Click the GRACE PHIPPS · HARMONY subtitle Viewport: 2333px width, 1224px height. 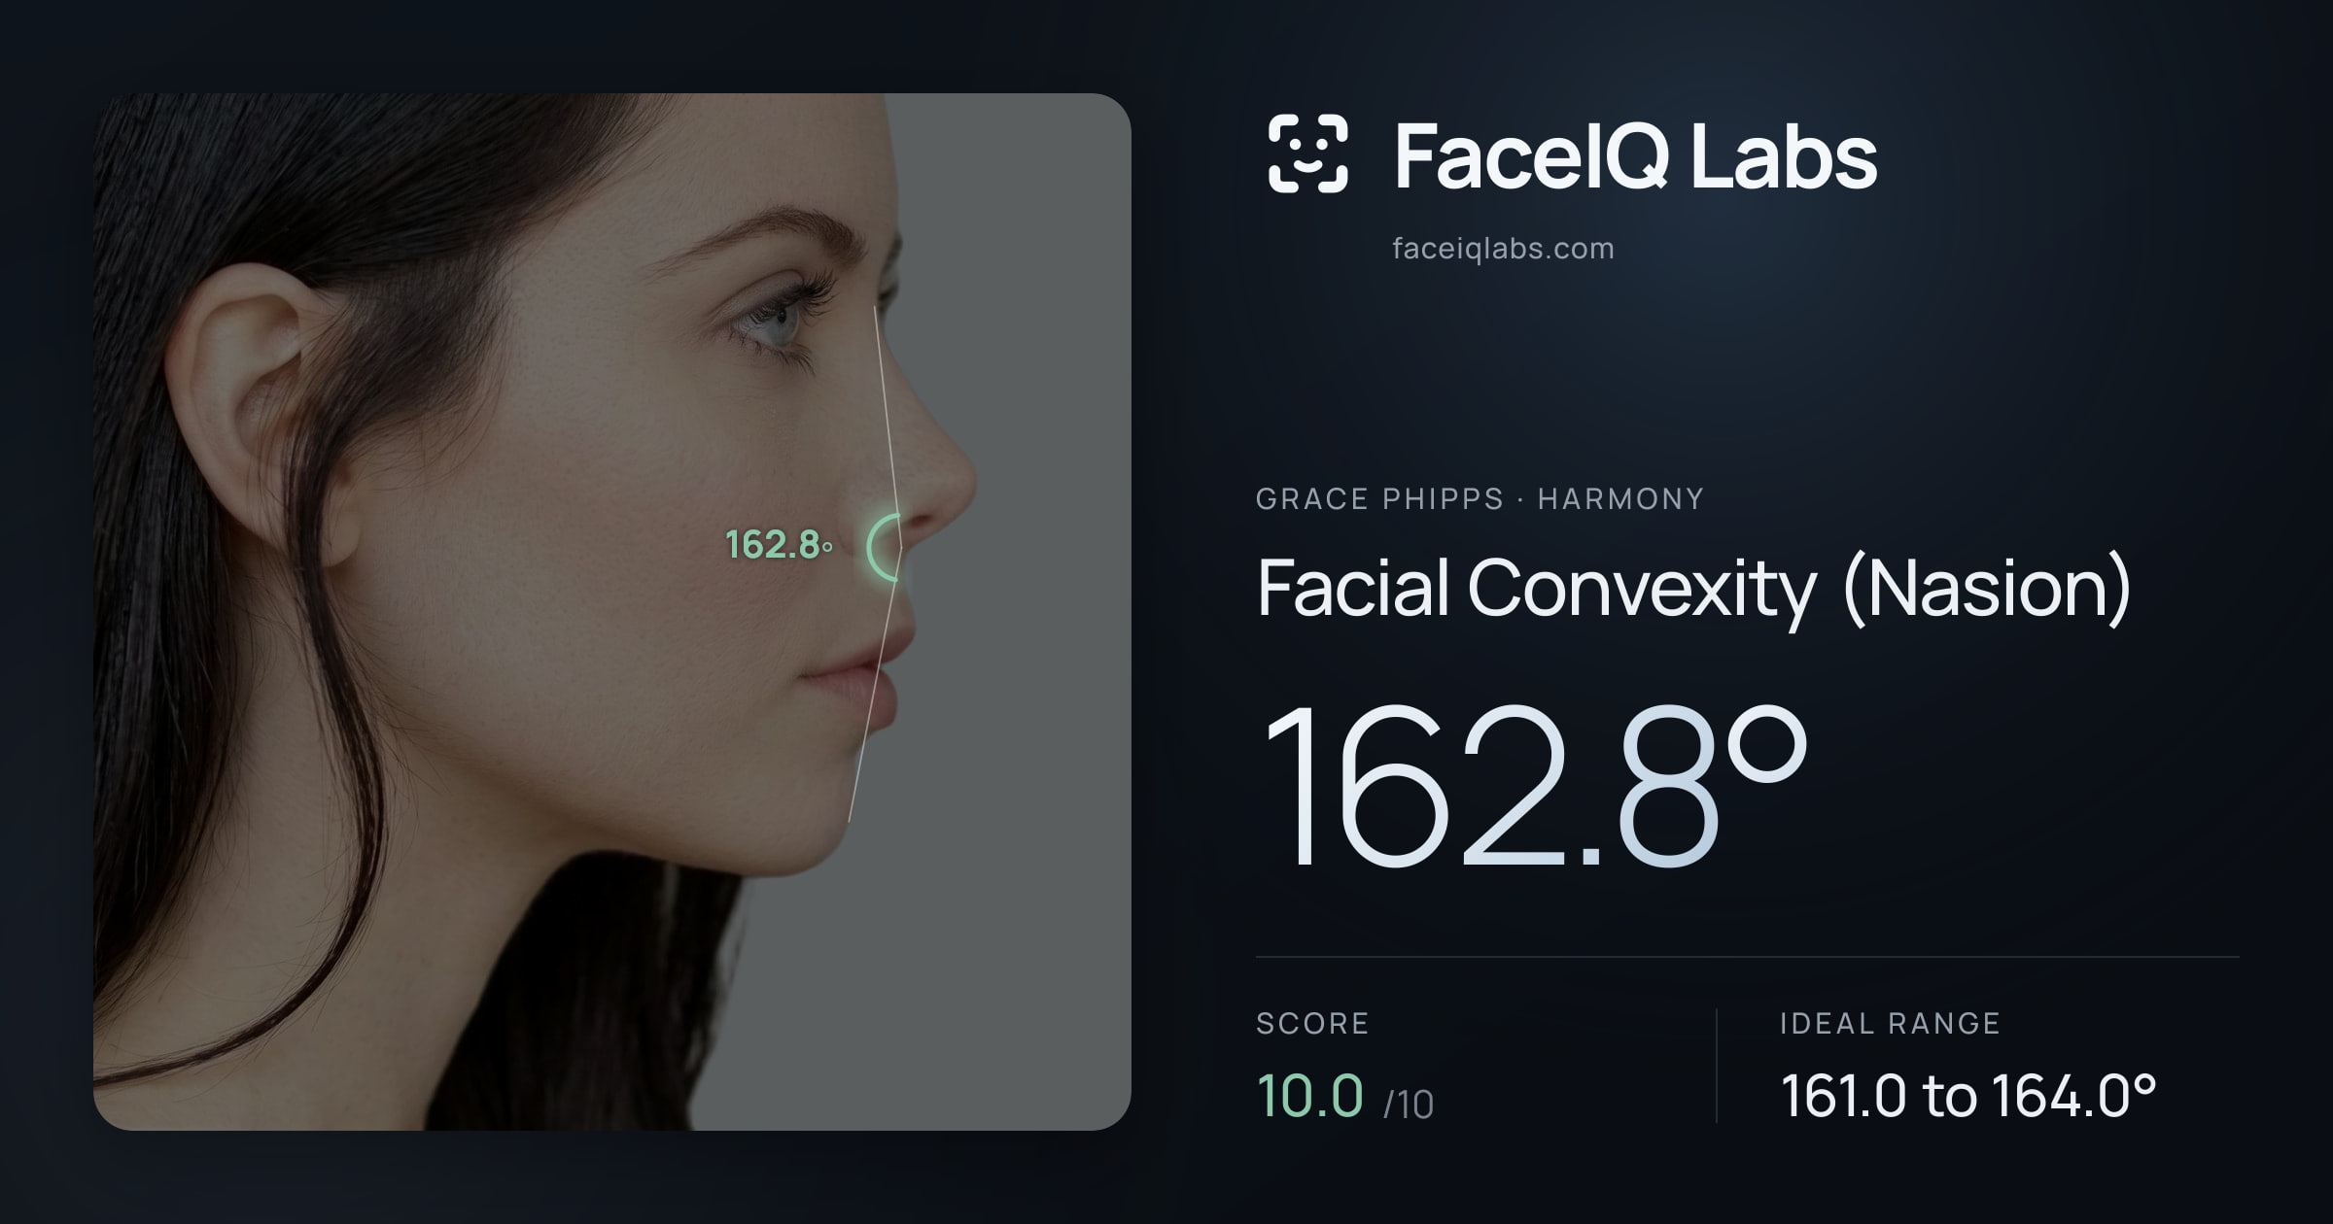pos(1480,499)
